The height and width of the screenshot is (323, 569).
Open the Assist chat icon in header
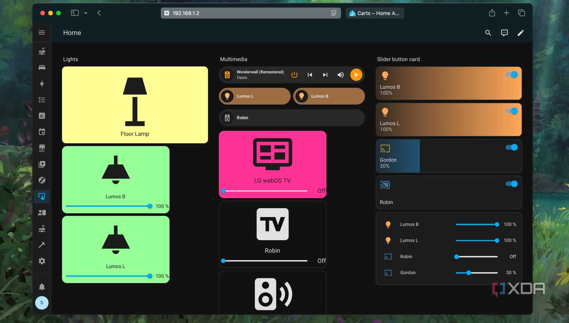pyautogui.click(x=504, y=33)
